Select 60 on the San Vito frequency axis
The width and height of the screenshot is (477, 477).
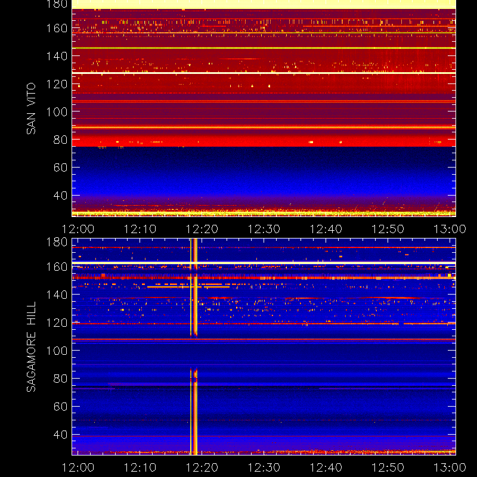coord(60,168)
